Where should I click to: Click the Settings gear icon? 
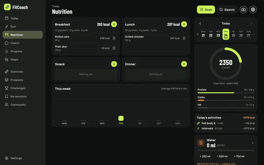6,158
